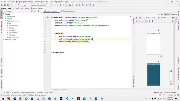180x101 pixels.
Task: Expand the manifests folder
Action: coord(6,16)
